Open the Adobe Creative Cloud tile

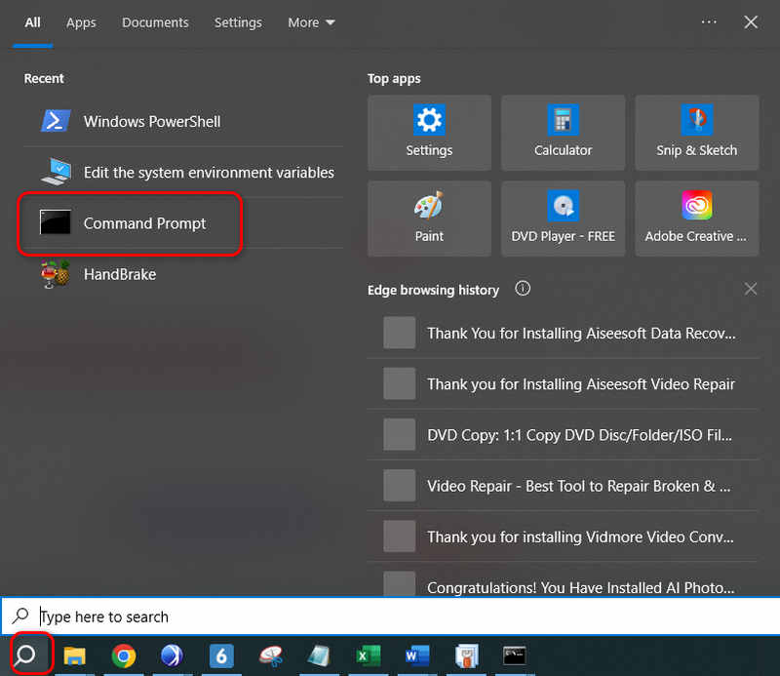(x=697, y=219)
